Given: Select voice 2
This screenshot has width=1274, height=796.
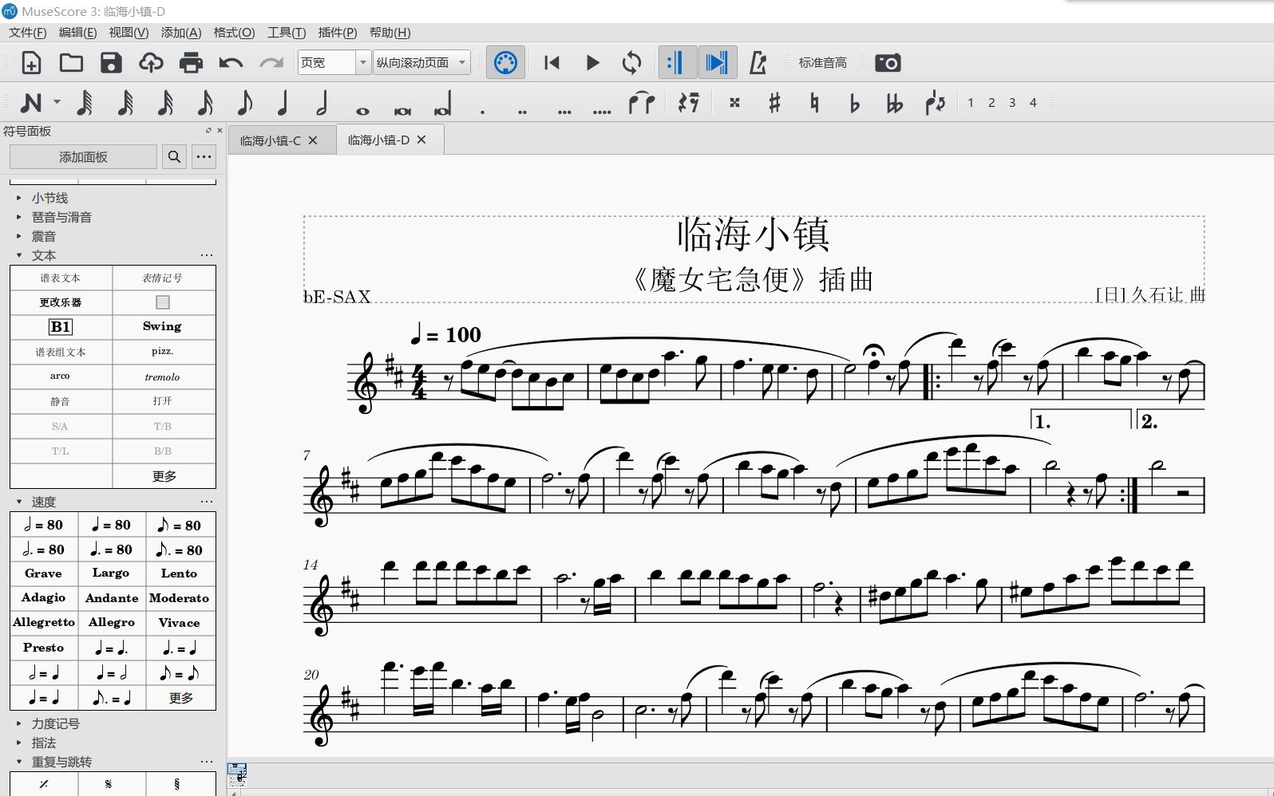Looking at the screenshot, I should (991, 102).
